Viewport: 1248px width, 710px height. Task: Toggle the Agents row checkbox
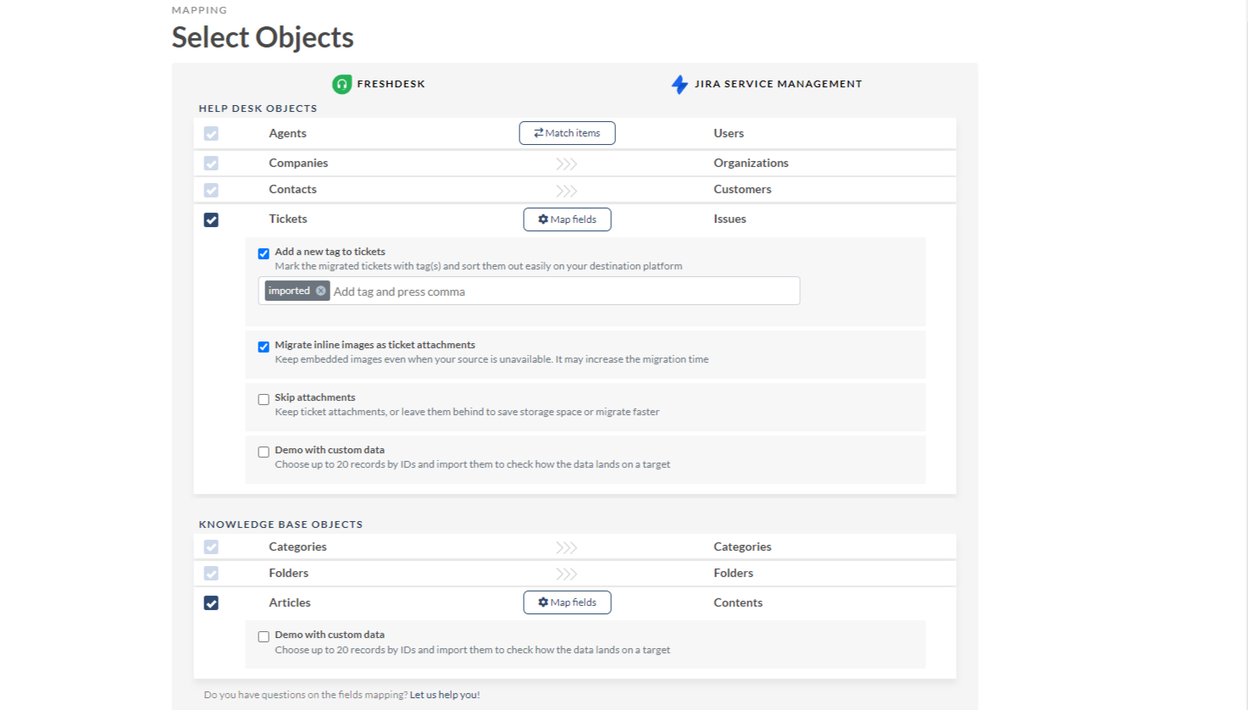coord(211,134)
